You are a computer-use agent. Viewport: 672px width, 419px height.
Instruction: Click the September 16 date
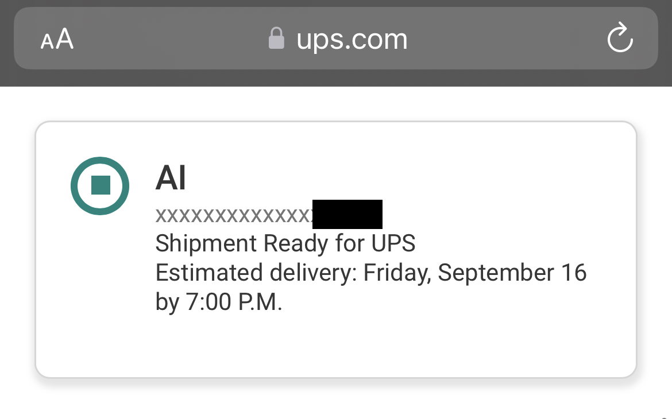512,273
